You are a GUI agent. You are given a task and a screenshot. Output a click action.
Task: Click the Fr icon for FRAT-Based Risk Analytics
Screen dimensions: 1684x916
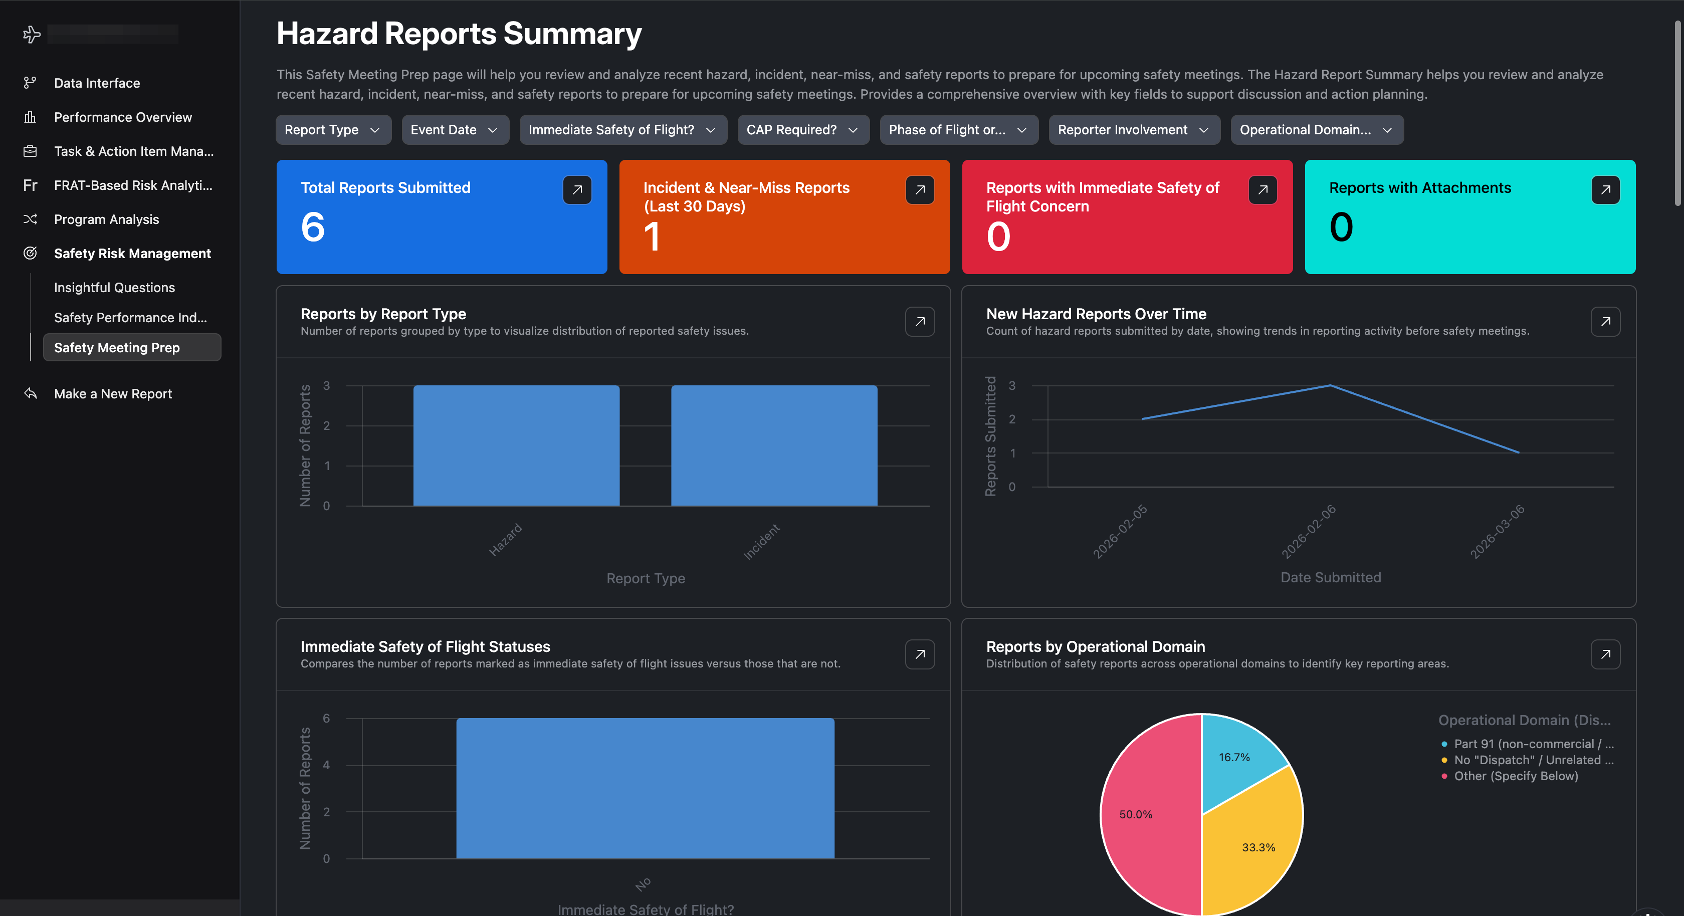[31, 185]
